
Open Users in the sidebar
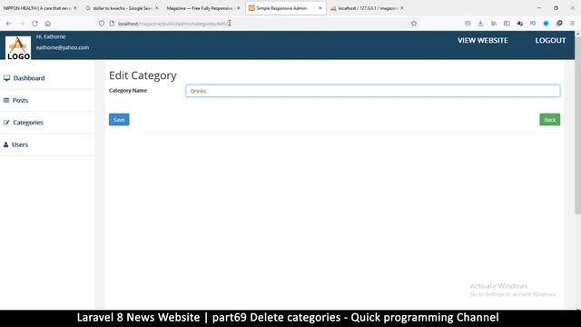coord(20,144)
